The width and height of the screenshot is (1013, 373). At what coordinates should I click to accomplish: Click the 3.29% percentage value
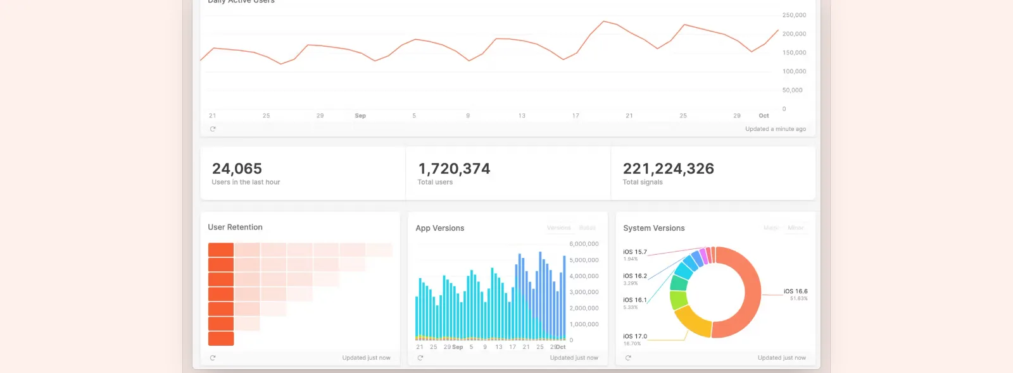[631, 283]
